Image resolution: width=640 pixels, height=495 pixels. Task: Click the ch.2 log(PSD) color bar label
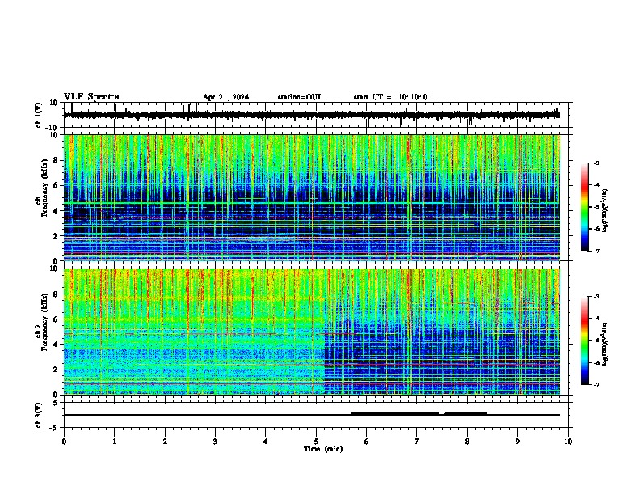[604, 344]
